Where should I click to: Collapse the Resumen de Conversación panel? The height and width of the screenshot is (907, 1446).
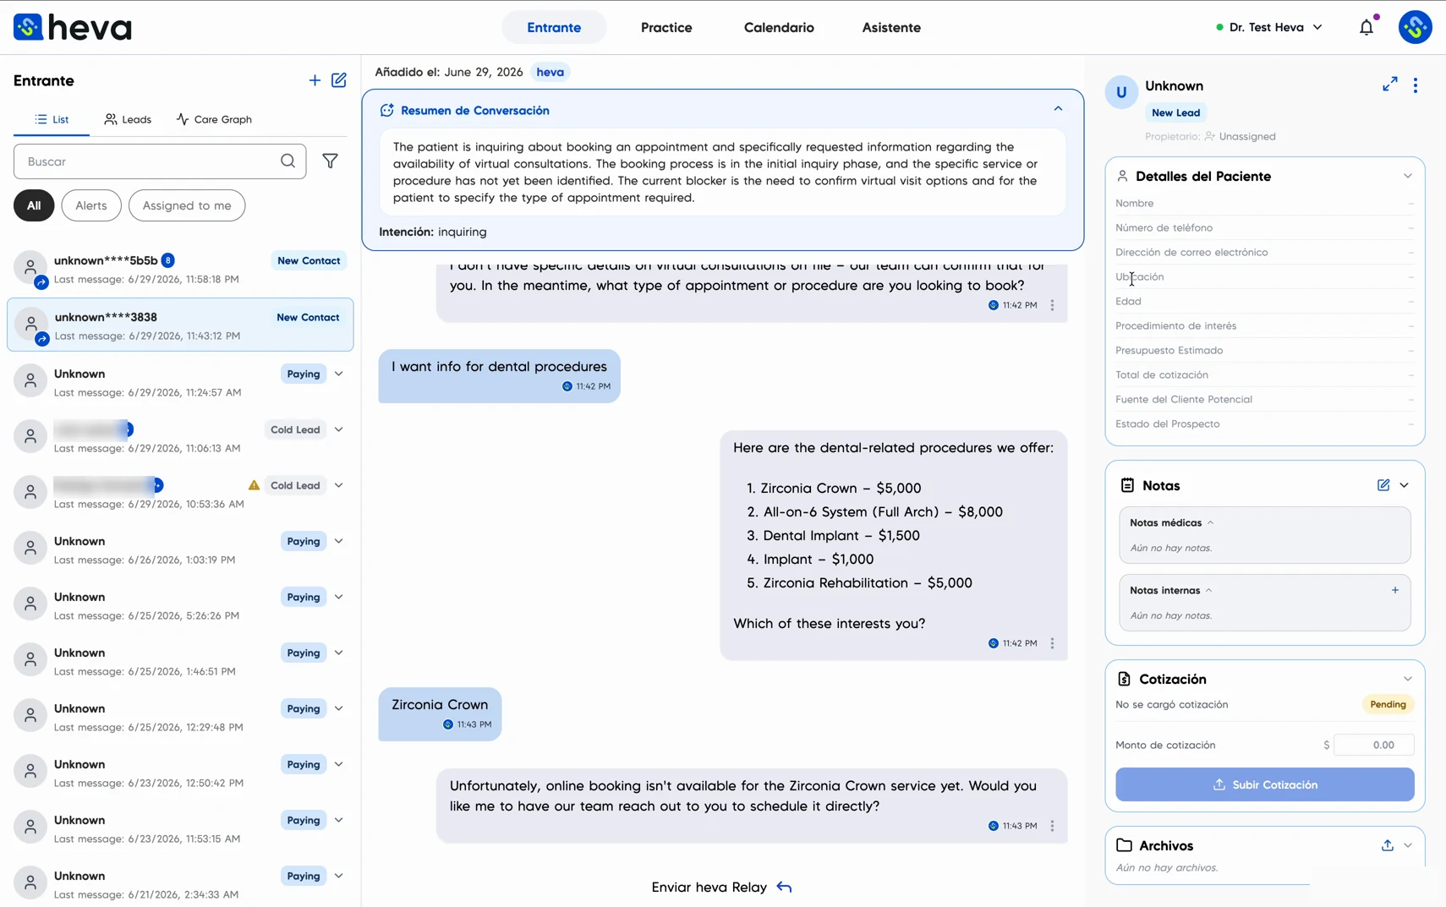pyautogui.click(x=1058, y=109)
